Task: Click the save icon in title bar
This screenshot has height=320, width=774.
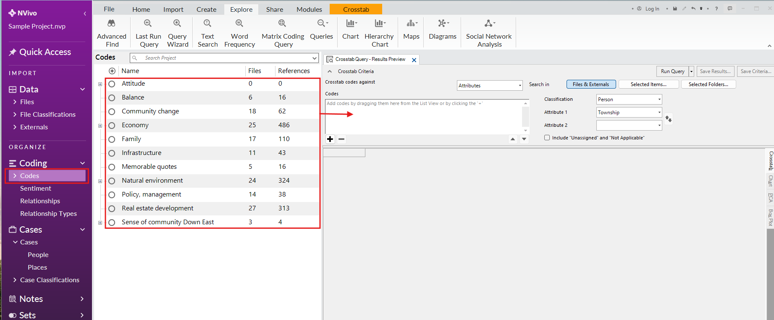Action: pos(675,8)
